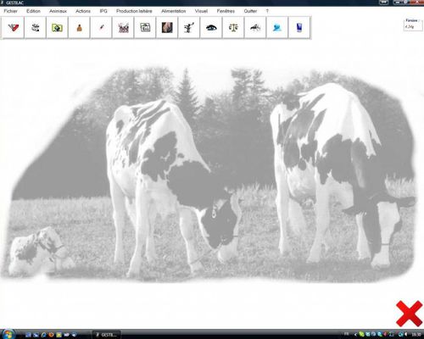
Task: Click the blue glass toolbar icon
Action: (x=299, y=27)
